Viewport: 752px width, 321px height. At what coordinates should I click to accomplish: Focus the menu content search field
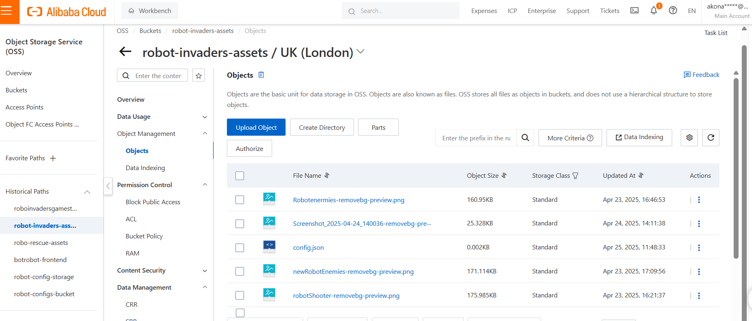(152, 76)
